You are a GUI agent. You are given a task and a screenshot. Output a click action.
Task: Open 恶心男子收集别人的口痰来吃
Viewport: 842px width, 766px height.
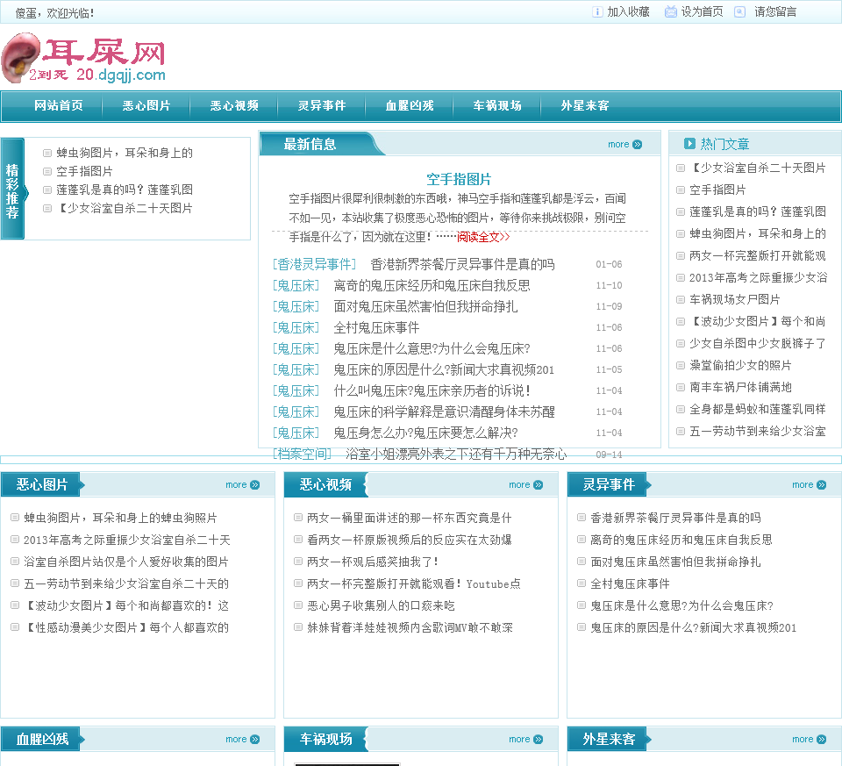pos(381,606)
